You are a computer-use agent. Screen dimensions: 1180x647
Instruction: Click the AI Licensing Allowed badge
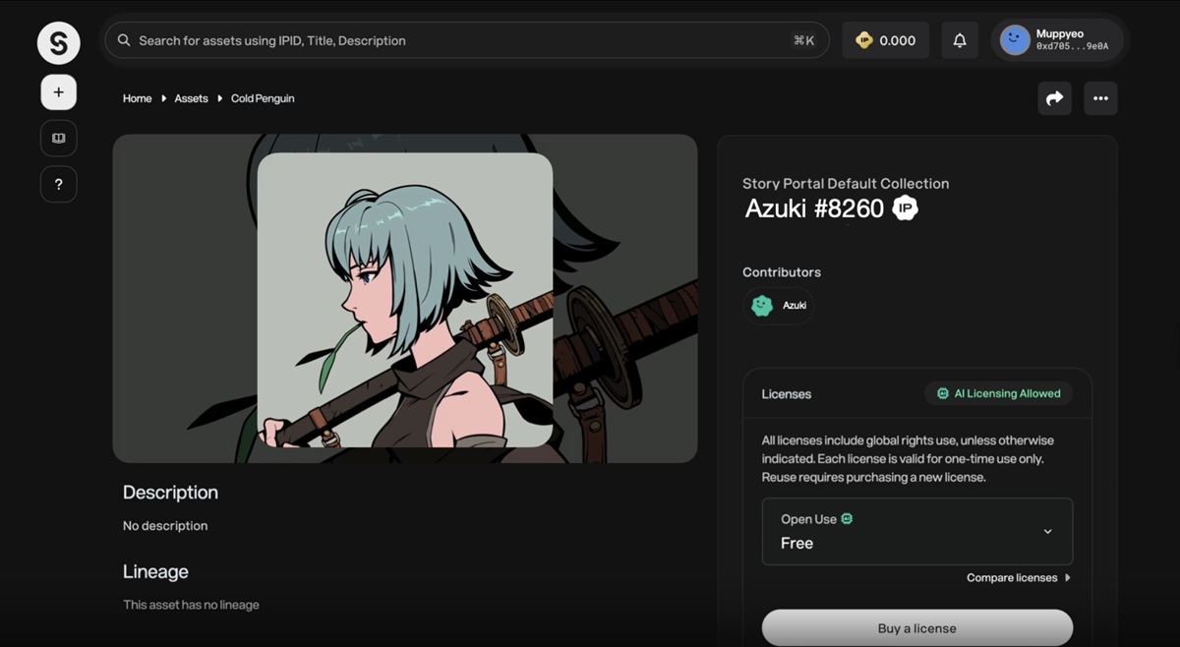coord(998,392)
